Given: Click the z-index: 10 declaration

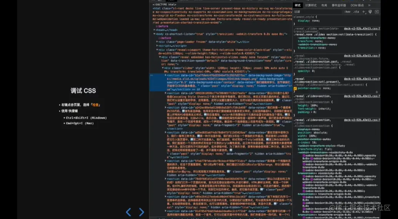Looking at the screenshot, I should point(306,142).
